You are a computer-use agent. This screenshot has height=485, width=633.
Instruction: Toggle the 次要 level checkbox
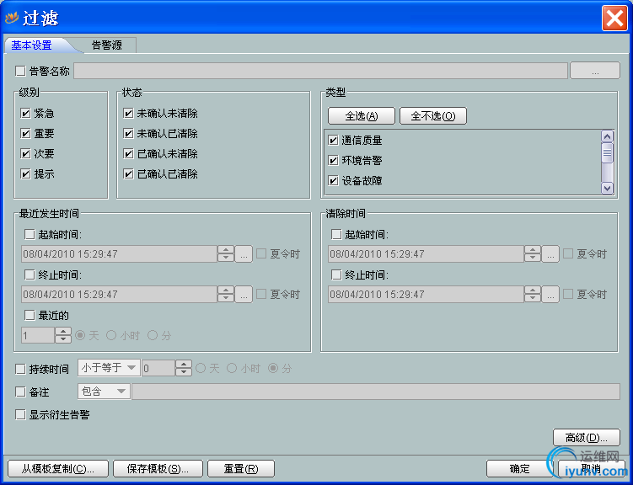coord(25,153)
